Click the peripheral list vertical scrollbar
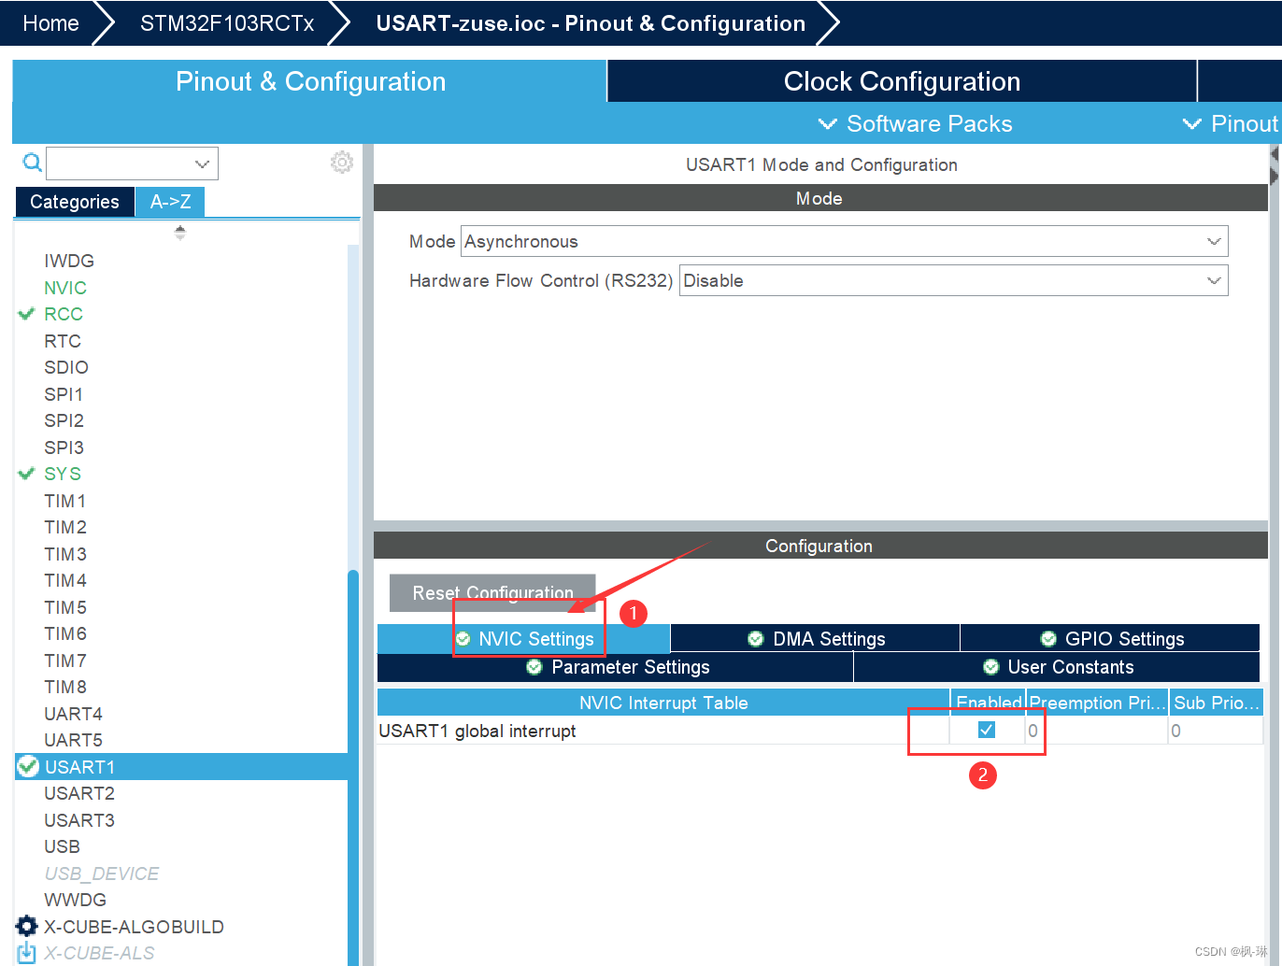 (353, 766)
